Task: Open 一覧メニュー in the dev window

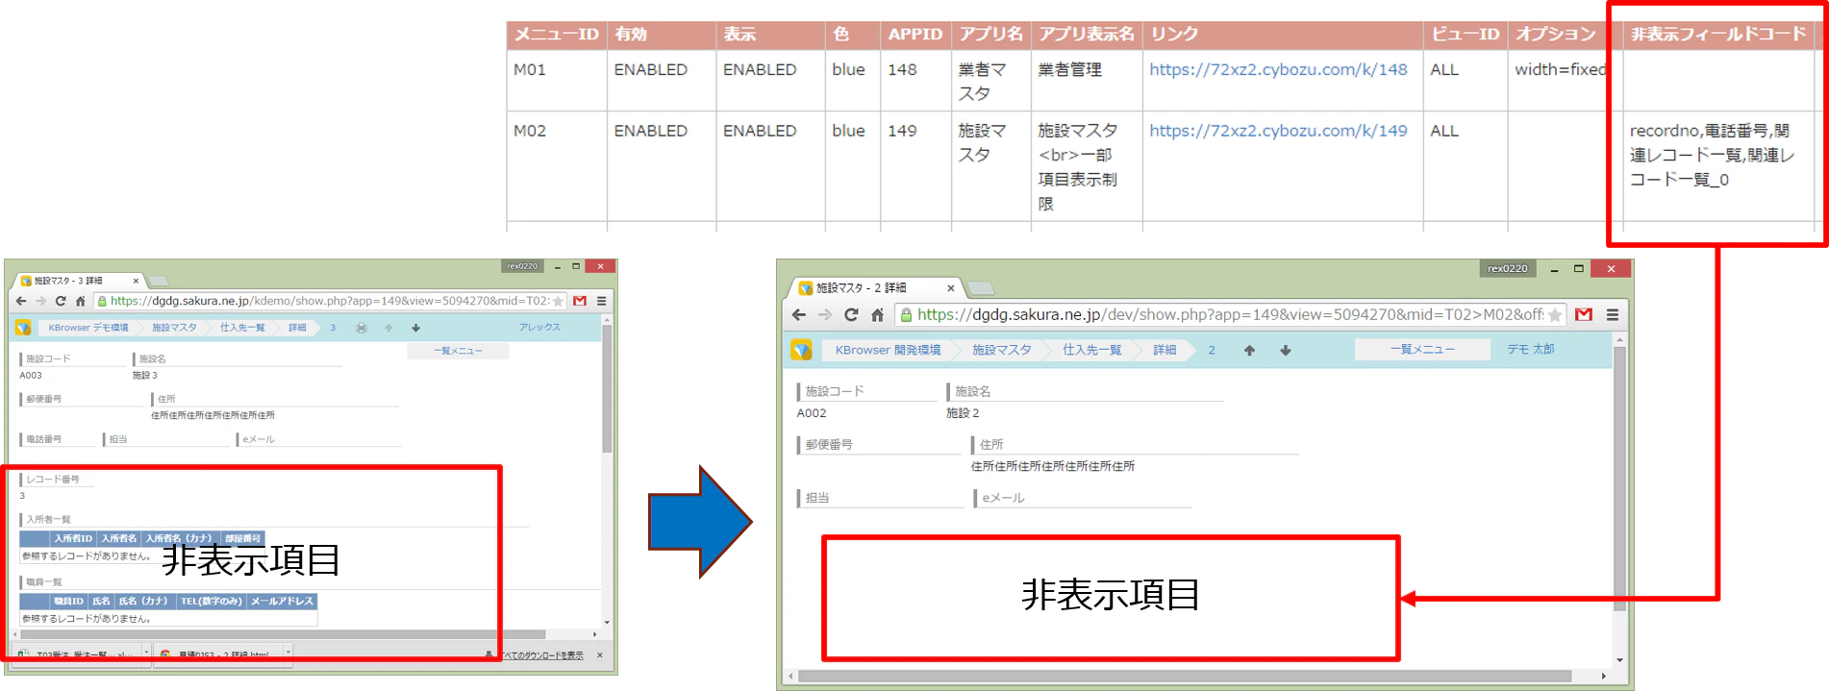Action: click(1422, 349)
